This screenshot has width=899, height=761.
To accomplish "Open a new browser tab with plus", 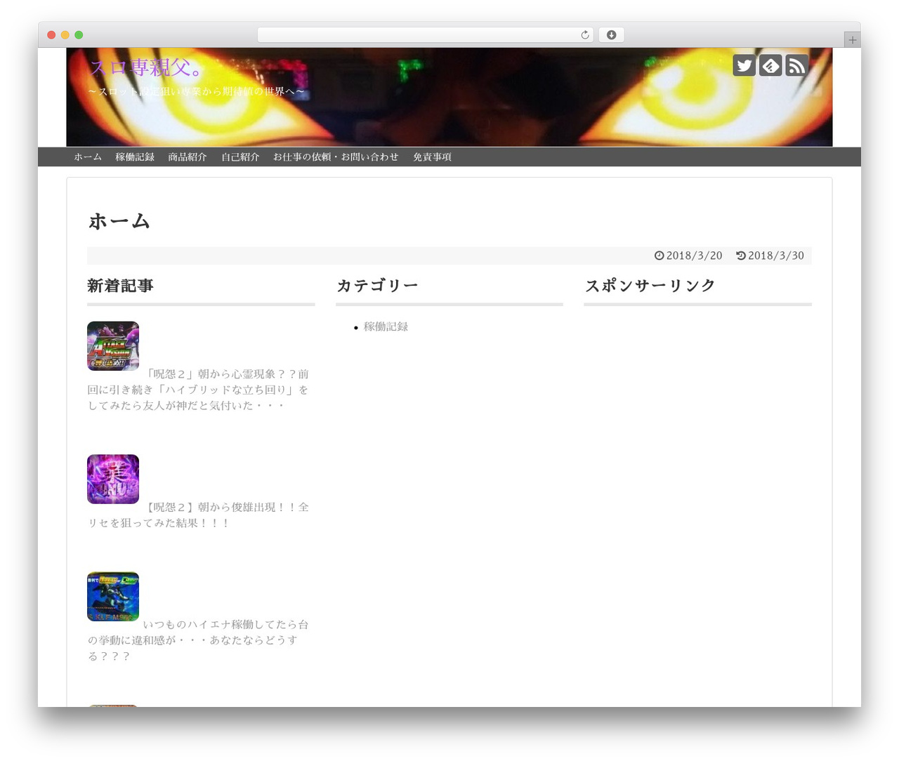I will [852, 40].
